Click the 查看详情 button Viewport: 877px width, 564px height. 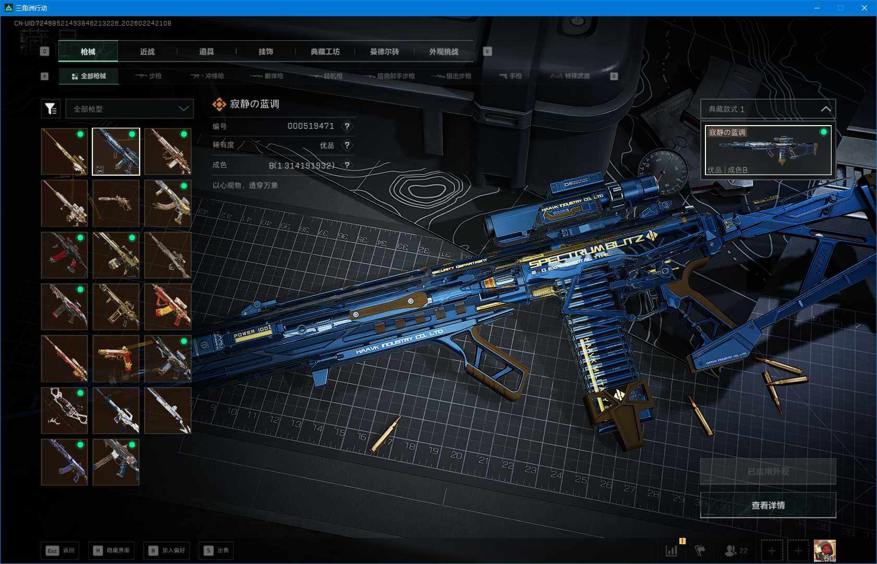pyautogui.click(x=768, y=505)
